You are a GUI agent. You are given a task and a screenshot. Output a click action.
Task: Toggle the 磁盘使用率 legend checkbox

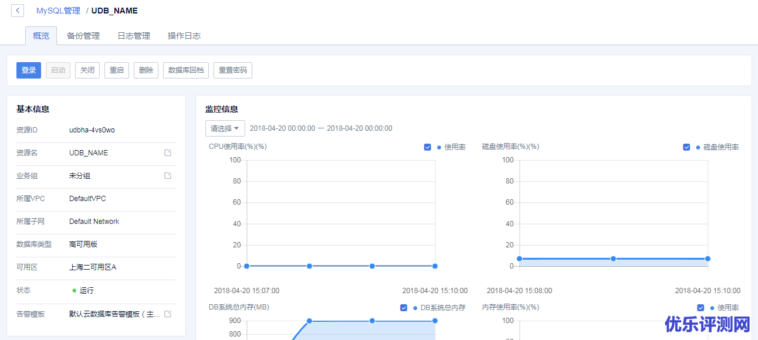(686, 147)
